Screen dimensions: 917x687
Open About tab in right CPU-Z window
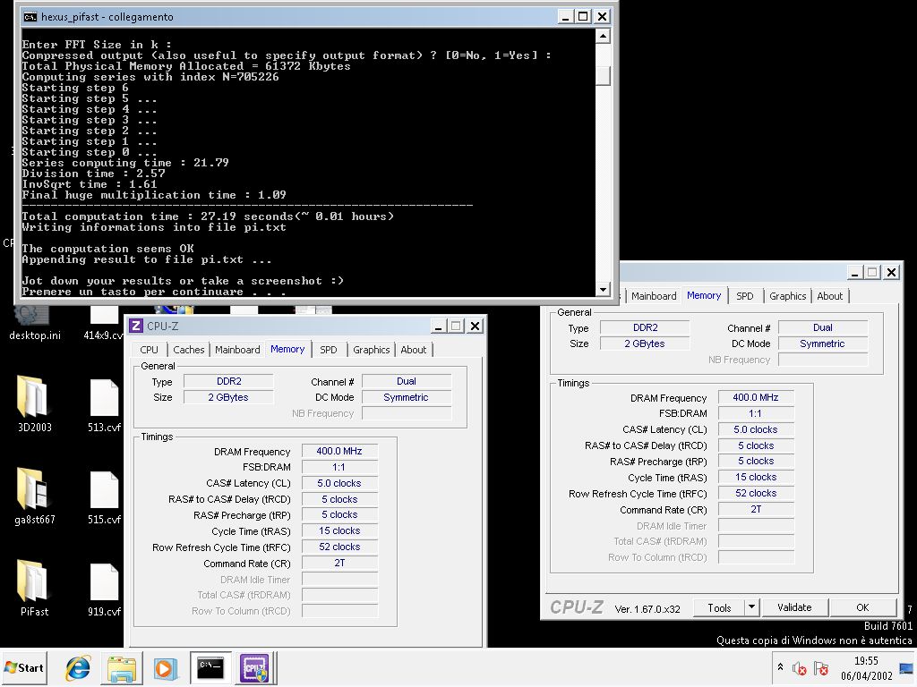click(x=830, y=295)
